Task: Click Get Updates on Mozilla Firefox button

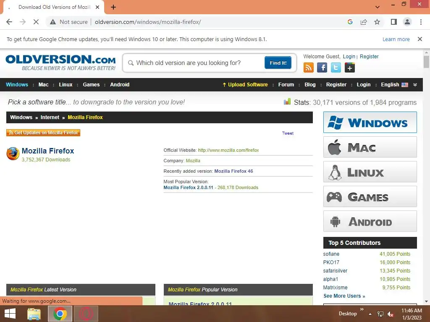Action: [43, 132]
